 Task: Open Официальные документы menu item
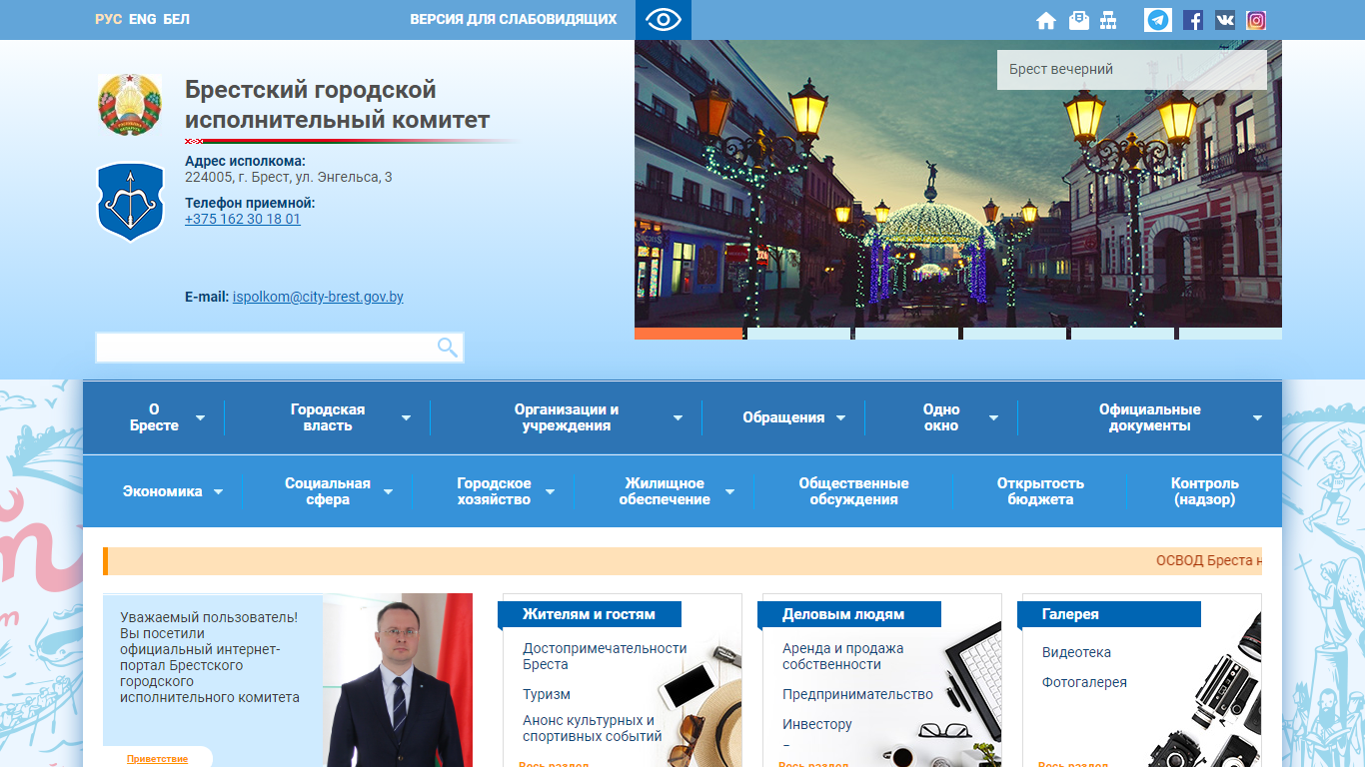pos(1150,417)
